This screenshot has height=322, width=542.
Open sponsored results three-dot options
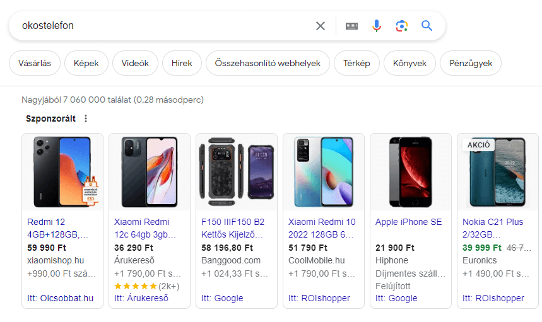click(x=86, y=118)
